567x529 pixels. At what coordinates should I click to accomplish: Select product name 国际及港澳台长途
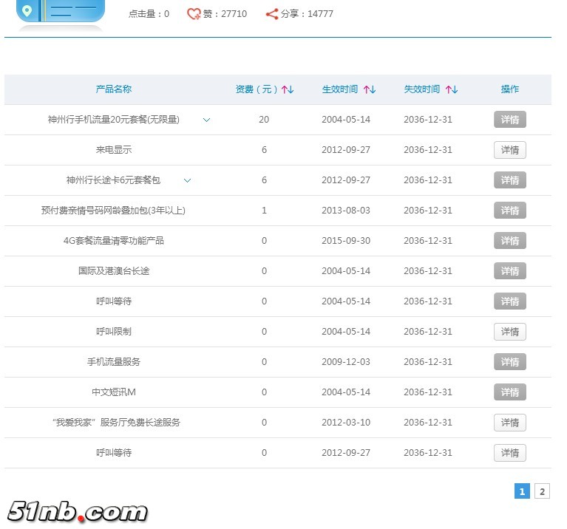pos(114,271)
